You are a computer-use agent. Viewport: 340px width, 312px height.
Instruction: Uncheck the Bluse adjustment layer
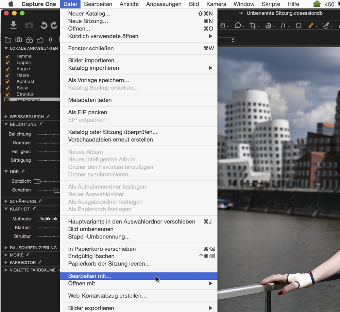pyautogui.click(x=7, y=88)
